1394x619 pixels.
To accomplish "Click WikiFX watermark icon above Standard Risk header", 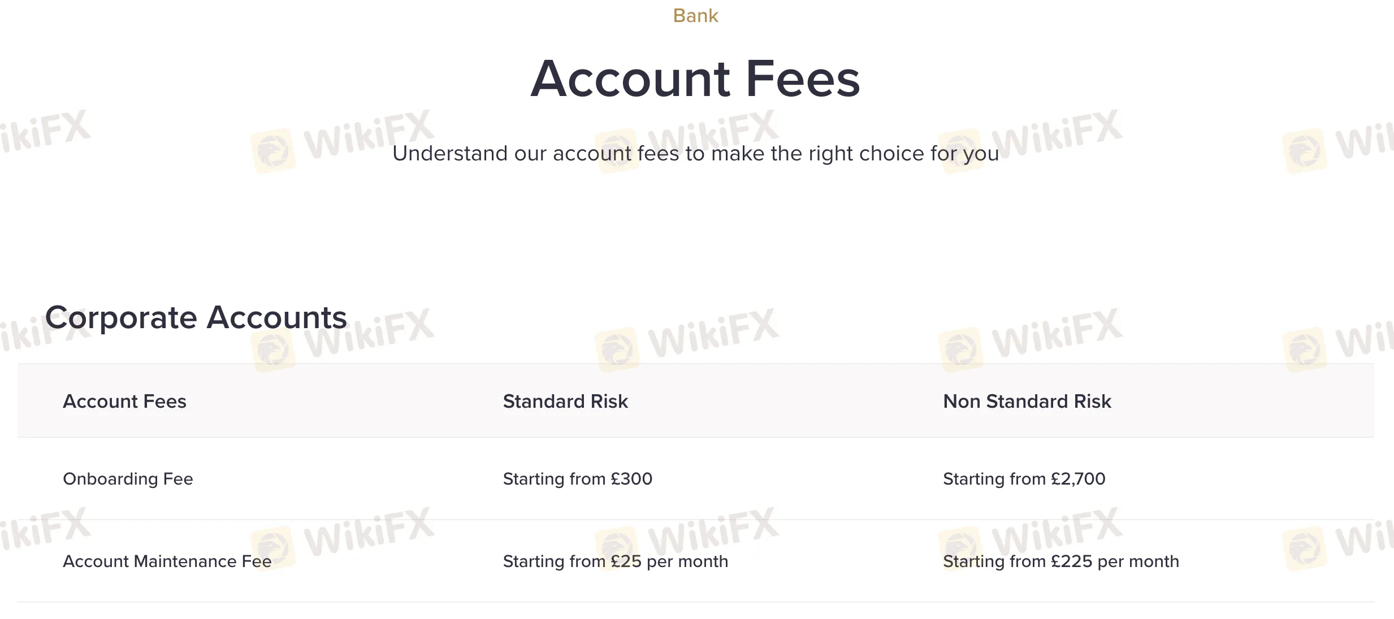I will coord(617,350).
